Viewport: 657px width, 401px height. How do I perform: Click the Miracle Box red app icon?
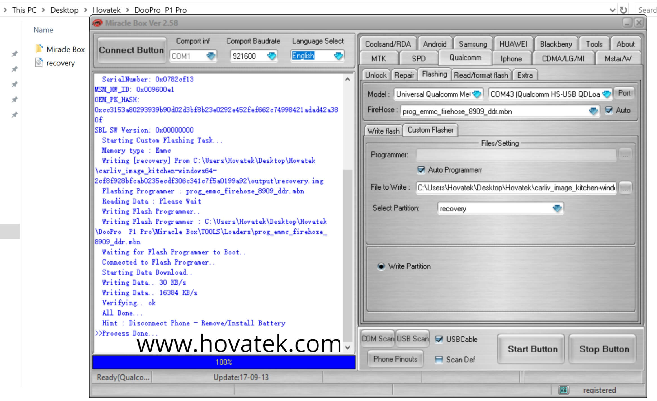tap(98, 23)
